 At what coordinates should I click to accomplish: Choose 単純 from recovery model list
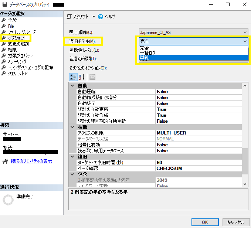[x=194, y=58]
